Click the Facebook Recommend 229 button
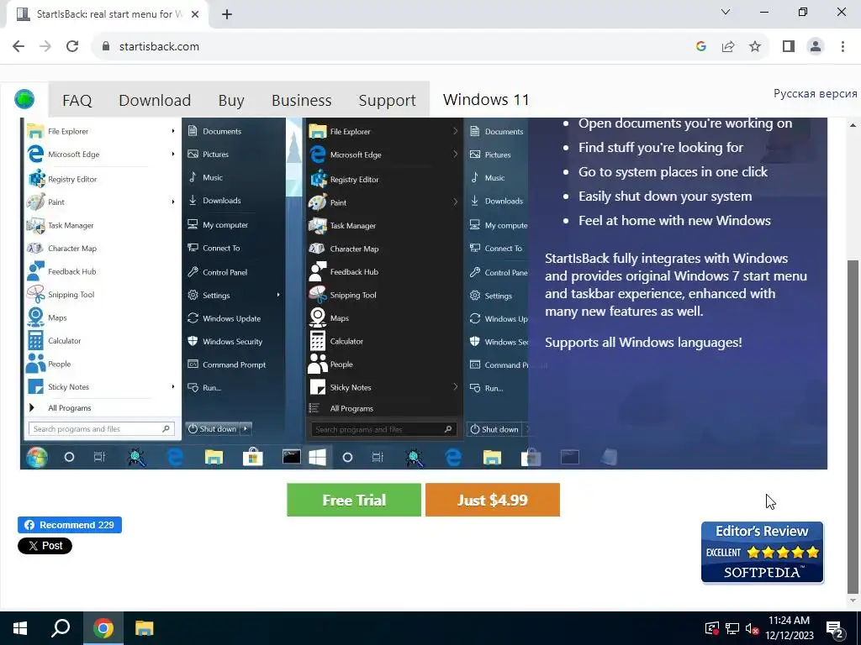This screenshot has width=861, height=645. tap(70, 525)
